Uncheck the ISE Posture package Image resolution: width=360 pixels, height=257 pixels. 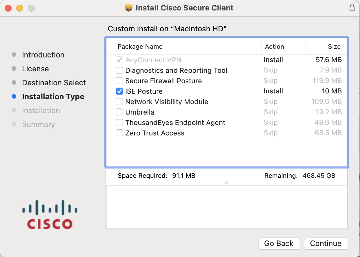coord(119,91)
